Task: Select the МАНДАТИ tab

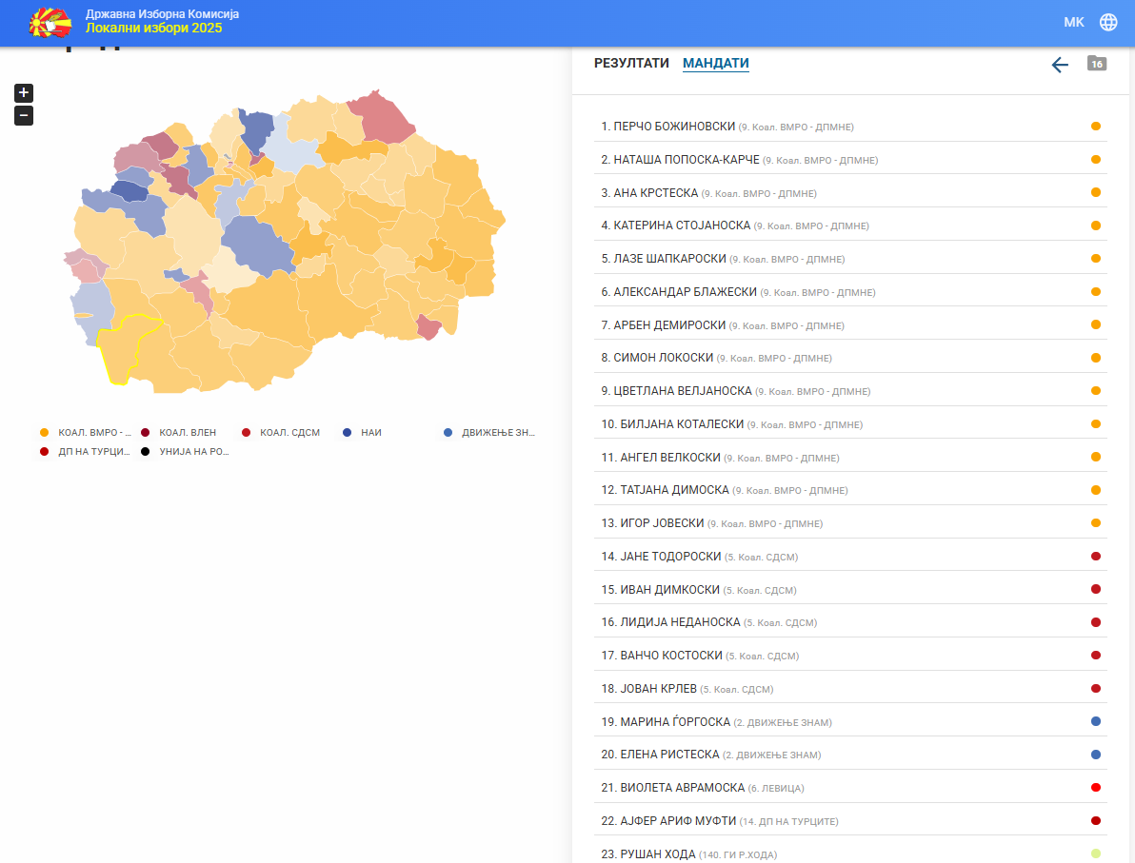Action: [x=715, y=63]
